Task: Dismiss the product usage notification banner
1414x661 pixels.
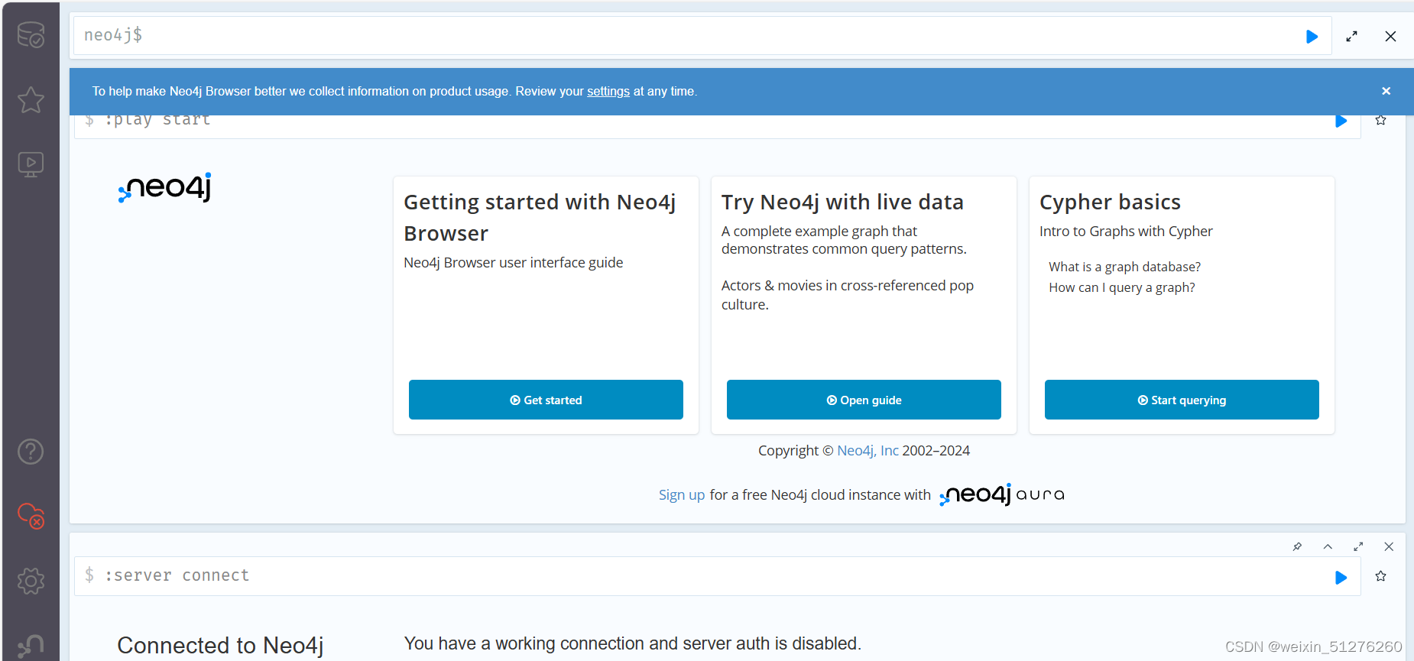Action: [1386, 91]
